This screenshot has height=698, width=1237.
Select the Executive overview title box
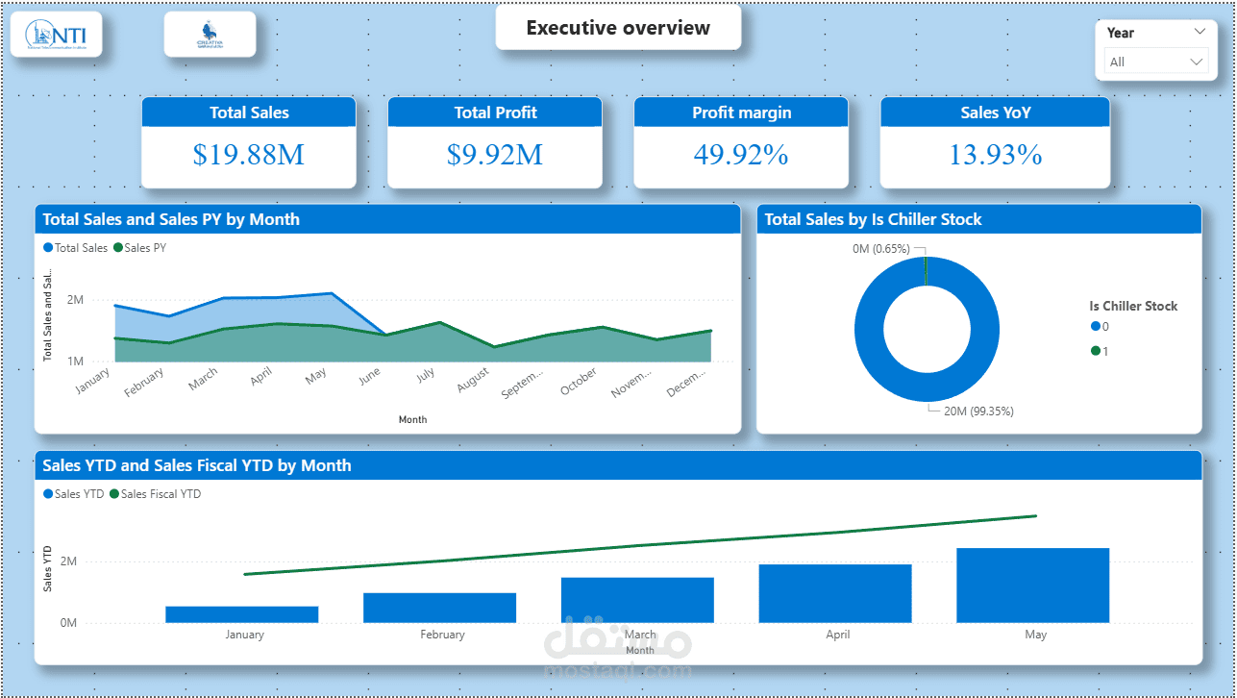(618, 28)
